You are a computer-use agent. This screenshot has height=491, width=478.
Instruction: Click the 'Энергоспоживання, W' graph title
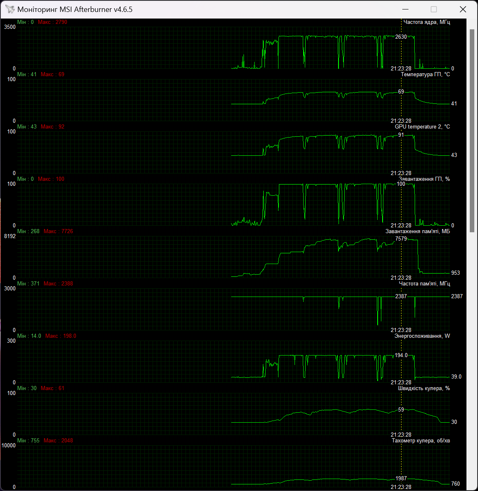[x=422, y=336]
